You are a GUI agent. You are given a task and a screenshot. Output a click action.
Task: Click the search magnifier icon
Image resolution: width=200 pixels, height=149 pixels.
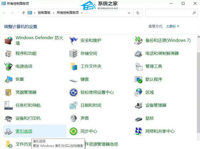[194, 13]
